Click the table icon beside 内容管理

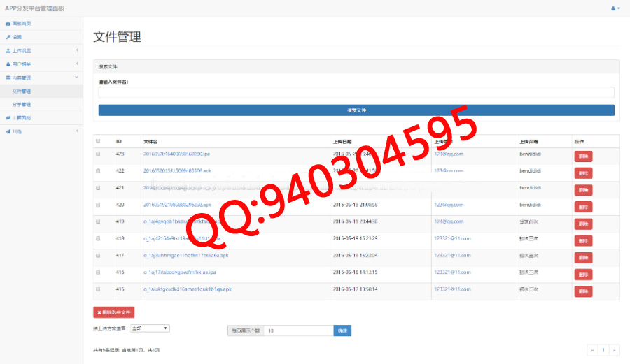click(8, 78)
